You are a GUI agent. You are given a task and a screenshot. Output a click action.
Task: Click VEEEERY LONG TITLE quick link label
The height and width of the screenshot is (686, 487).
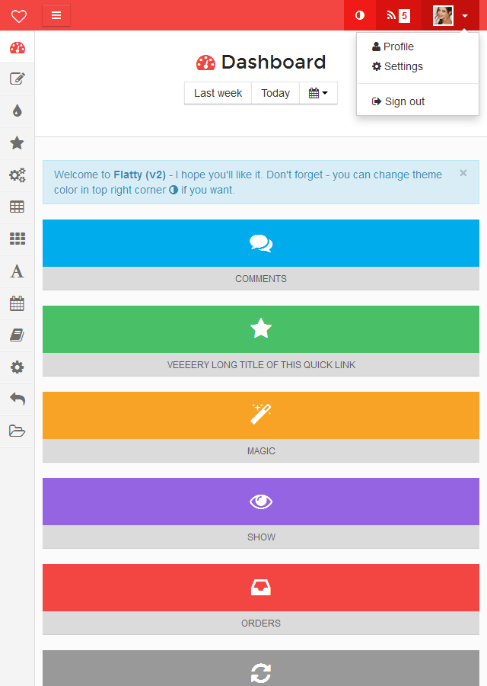[x=261, y=365]
